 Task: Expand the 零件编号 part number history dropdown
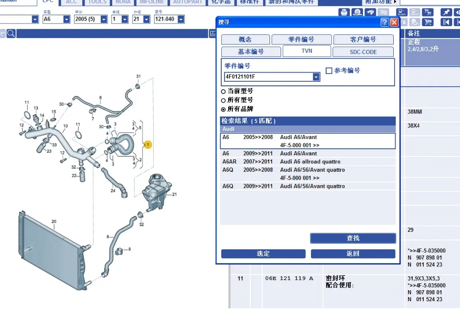[x=316, y=77]
